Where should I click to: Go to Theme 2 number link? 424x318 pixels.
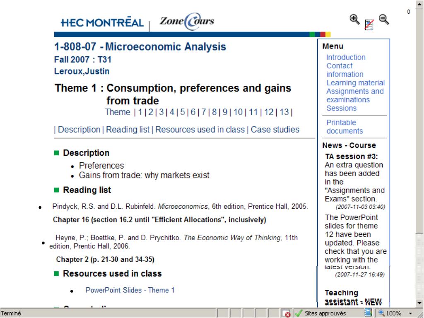151,112
